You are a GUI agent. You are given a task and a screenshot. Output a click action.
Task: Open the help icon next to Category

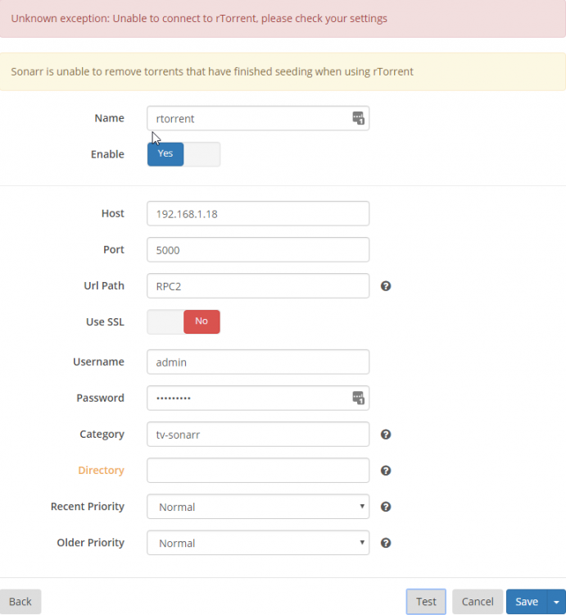pyautogui.click(x=386, y=434)
